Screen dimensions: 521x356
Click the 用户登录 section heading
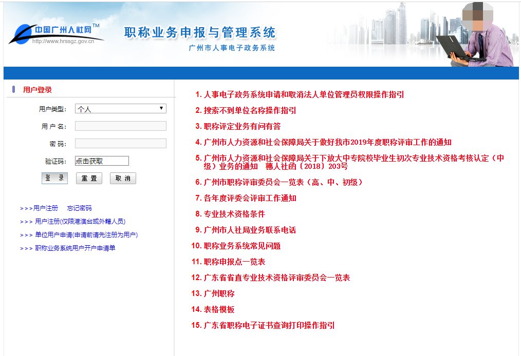[38, 90]
